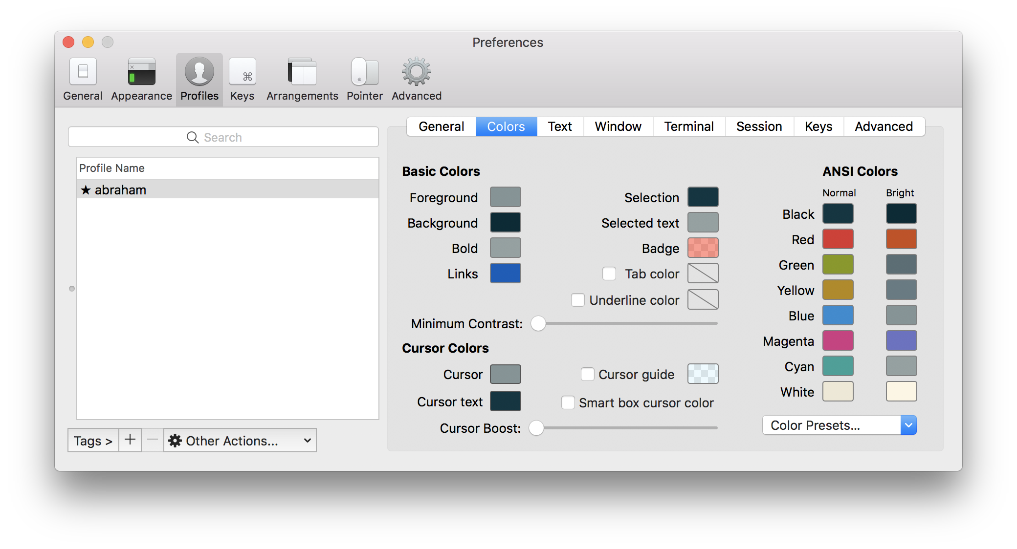The width and height of the screenshot is (1017, 549).
Task: Click the split view divider handle
Action: click(x=72, y=289)
